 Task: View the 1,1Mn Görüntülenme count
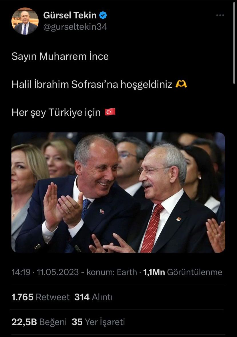[183, 272]
